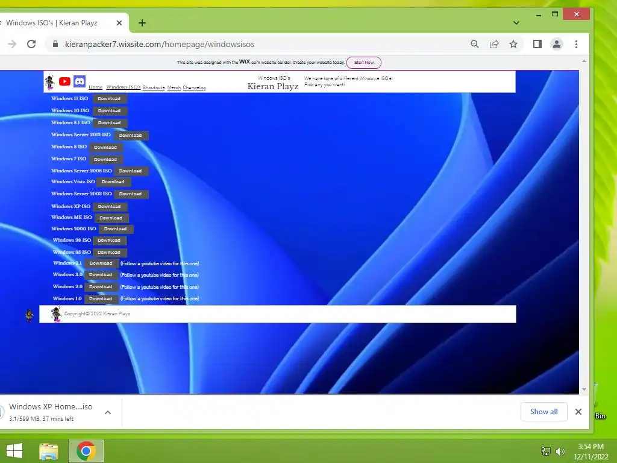This screenshot has height=463, width=617.
Task: Go to the Home nav link
Action: pyautogui.click(x=95, y=87)
